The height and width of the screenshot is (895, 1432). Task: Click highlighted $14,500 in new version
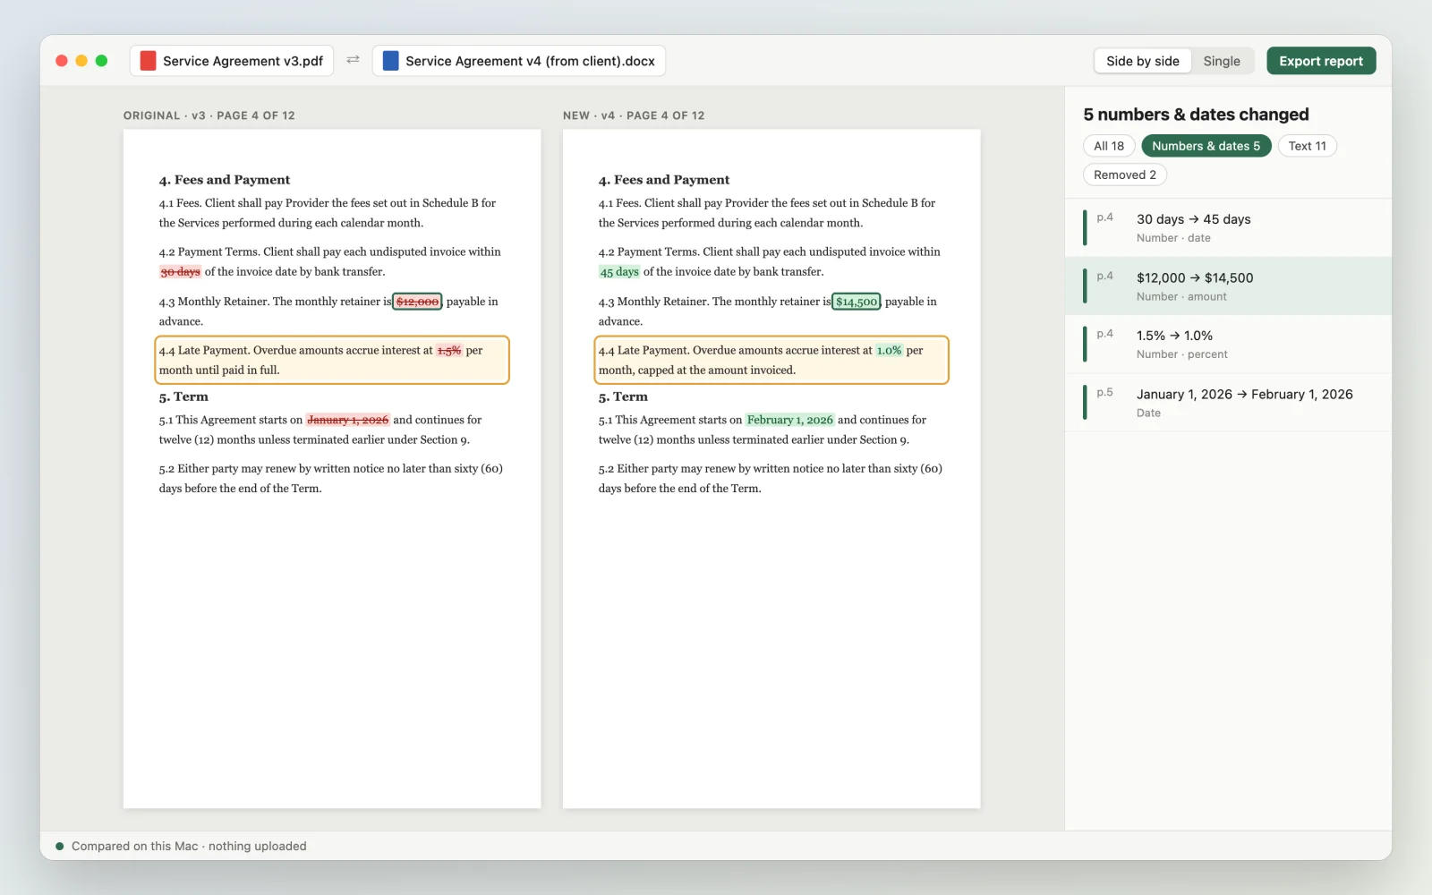click(857, 302)
